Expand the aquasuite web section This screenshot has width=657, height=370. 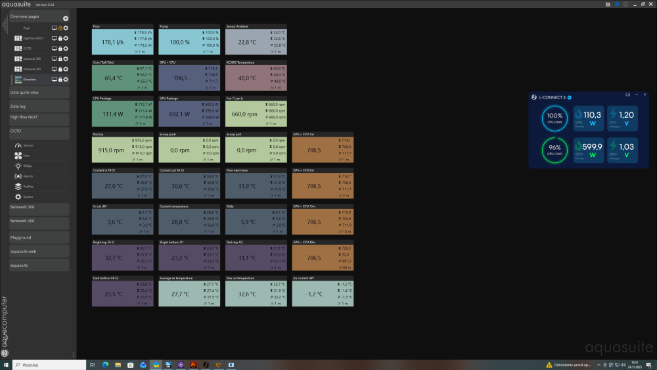click(x=39, y=252)
